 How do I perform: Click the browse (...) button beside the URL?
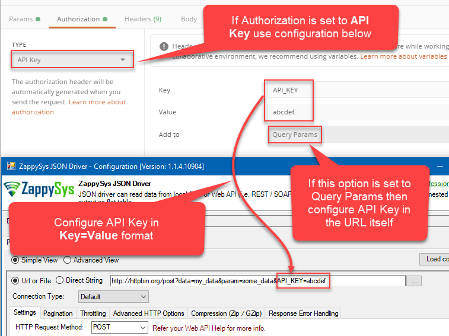click(415, 281)
